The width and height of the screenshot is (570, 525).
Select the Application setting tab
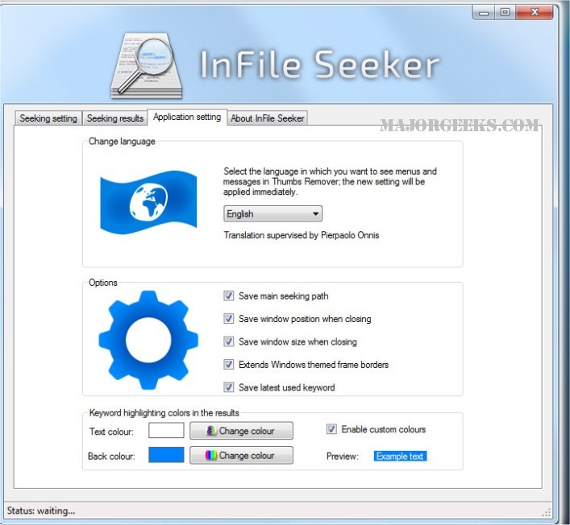pyautogui.click(x=187, y=117)
